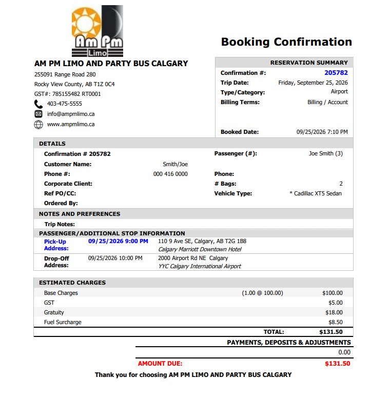The image size is (389, 399).
Task: Select customer name Smith/Joe
Action: [175, 164]
